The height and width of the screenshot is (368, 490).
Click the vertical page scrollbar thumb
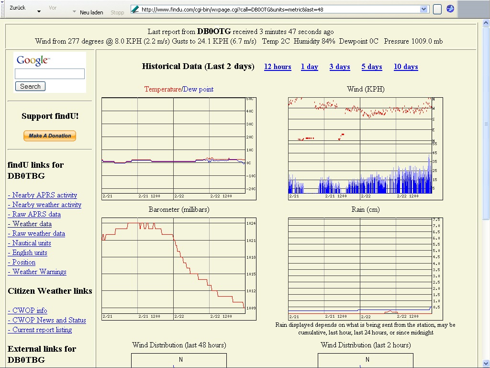pyautogui.click(x=486, y=120)
